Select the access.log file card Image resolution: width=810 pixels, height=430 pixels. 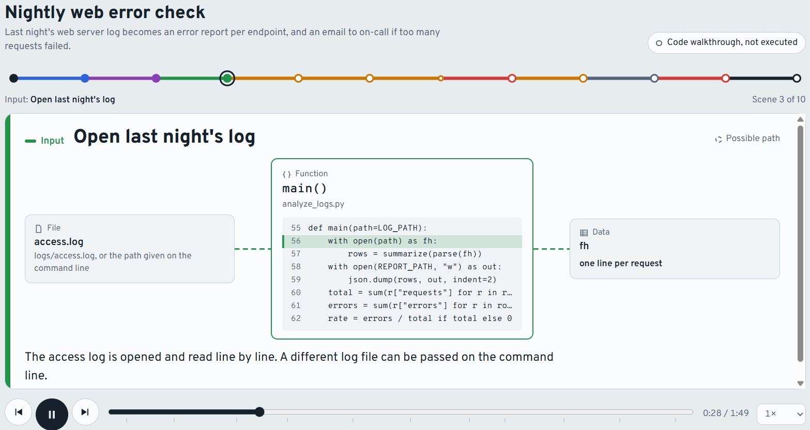coord(130,249)
